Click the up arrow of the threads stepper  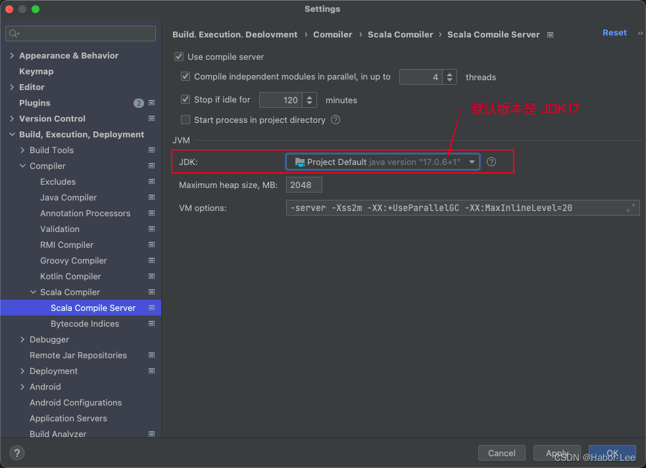(450, 74)
